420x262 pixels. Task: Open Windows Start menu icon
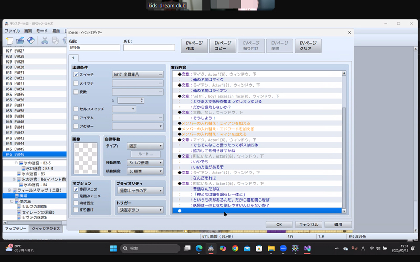tap(113, 248)
